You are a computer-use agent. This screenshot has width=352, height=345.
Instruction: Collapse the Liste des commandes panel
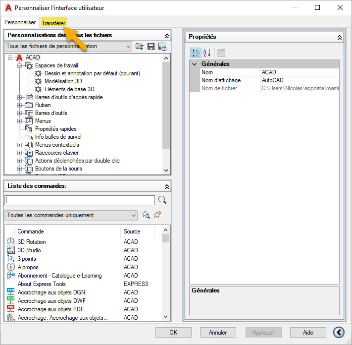[x=166, y=186]
